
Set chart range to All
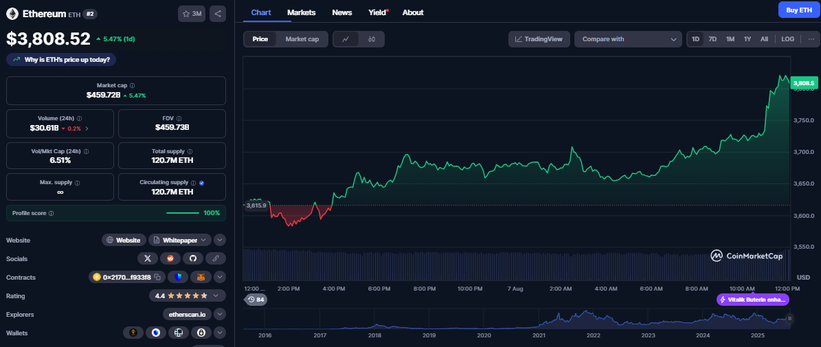click(x=764, y=38)
